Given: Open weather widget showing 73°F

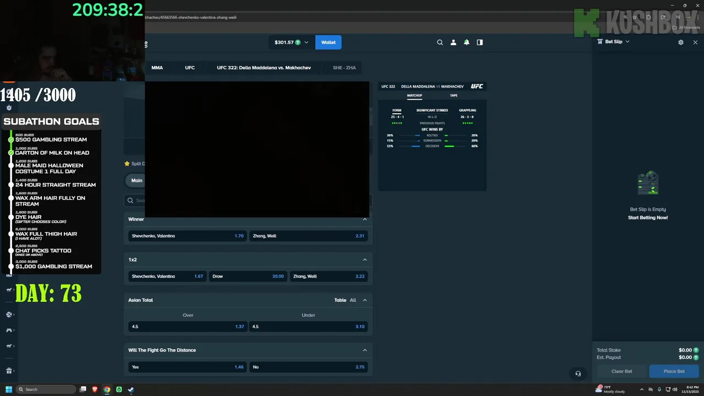Looking at the screenshot, I should pos(610,389).
